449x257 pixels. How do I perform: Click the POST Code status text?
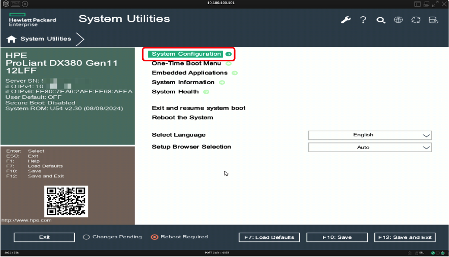pos(217,253)
